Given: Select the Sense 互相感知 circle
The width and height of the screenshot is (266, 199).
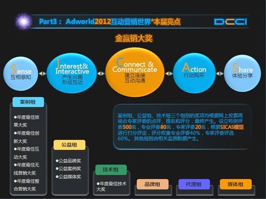Looking at the screenshot, I should click(21, 74).
